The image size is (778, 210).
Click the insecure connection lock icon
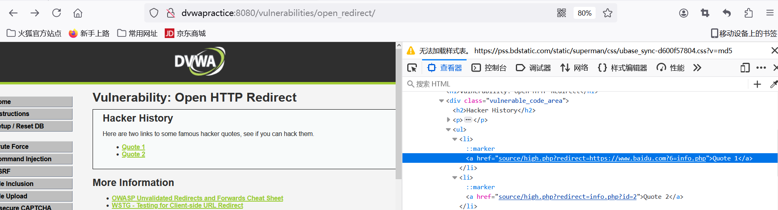coord(171,13)
